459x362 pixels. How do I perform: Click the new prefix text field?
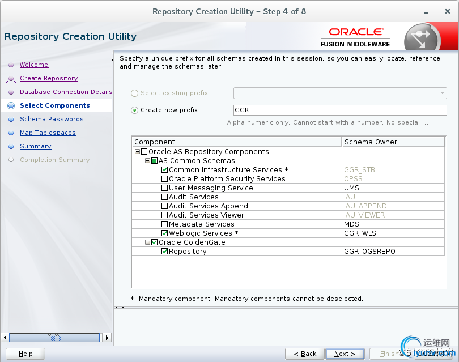click(x=340, y=110)
